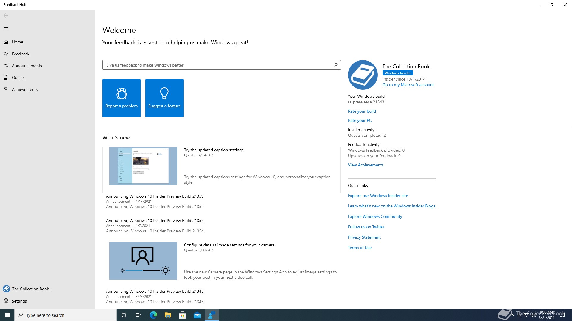Open Task View on the taskbar
This screenshot has width=572, height=321.
click(138, 315)
